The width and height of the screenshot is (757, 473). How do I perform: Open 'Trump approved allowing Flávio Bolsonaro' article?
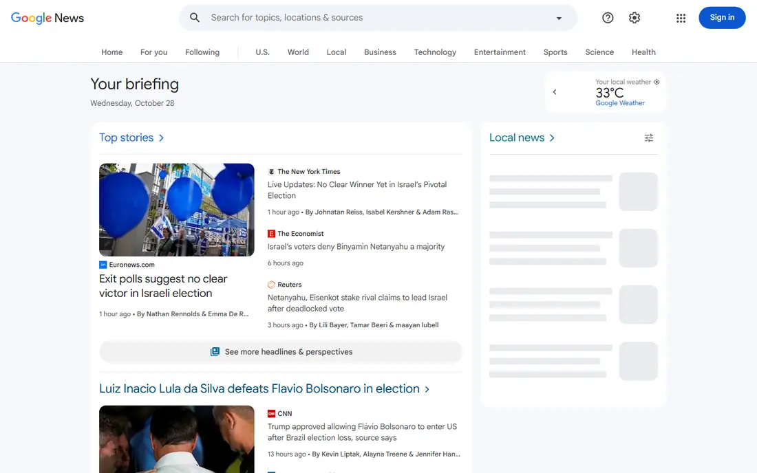[x=362, y=432]
